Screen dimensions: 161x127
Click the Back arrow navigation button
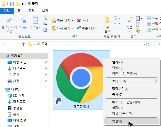[x=4, y=44]
